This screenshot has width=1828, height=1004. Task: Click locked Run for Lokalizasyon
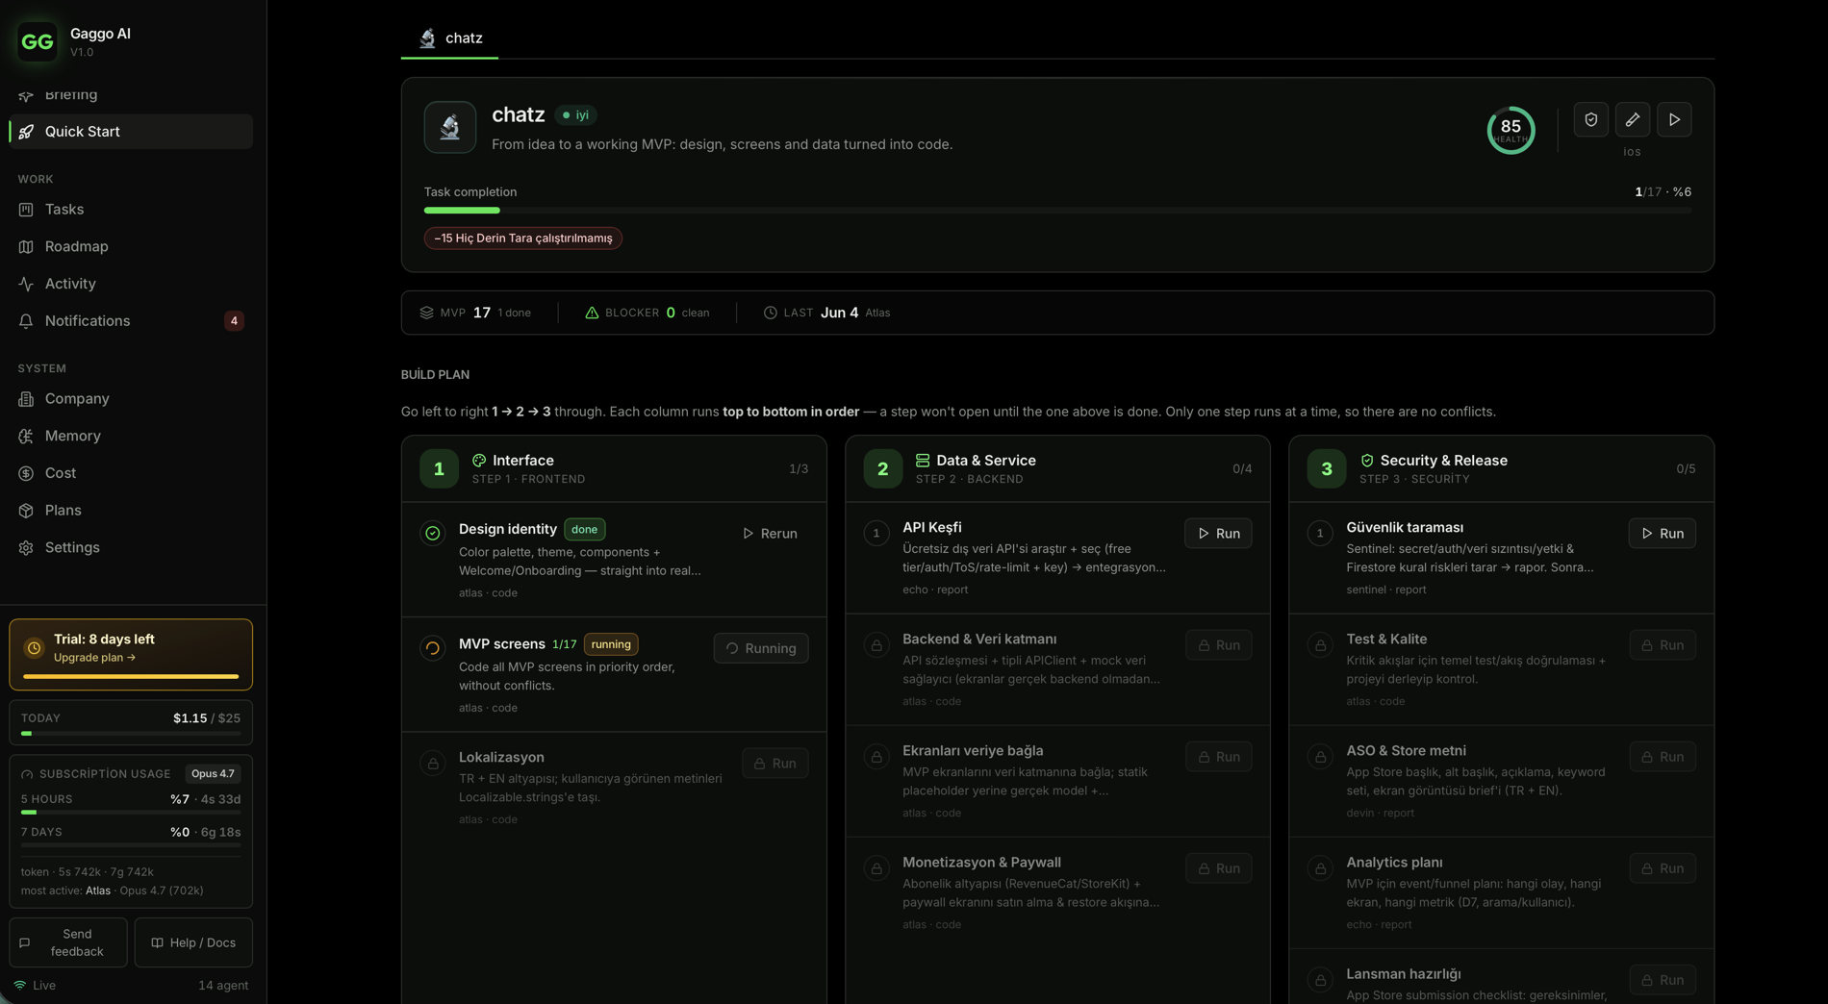pyautogui.click(x=775, y=764)
